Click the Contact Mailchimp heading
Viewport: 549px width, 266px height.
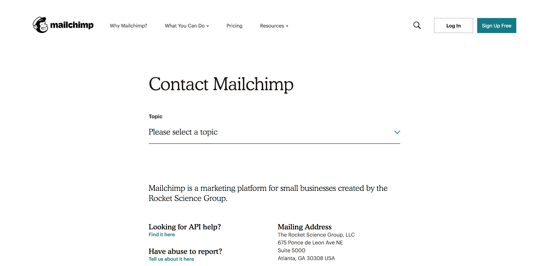221,84
